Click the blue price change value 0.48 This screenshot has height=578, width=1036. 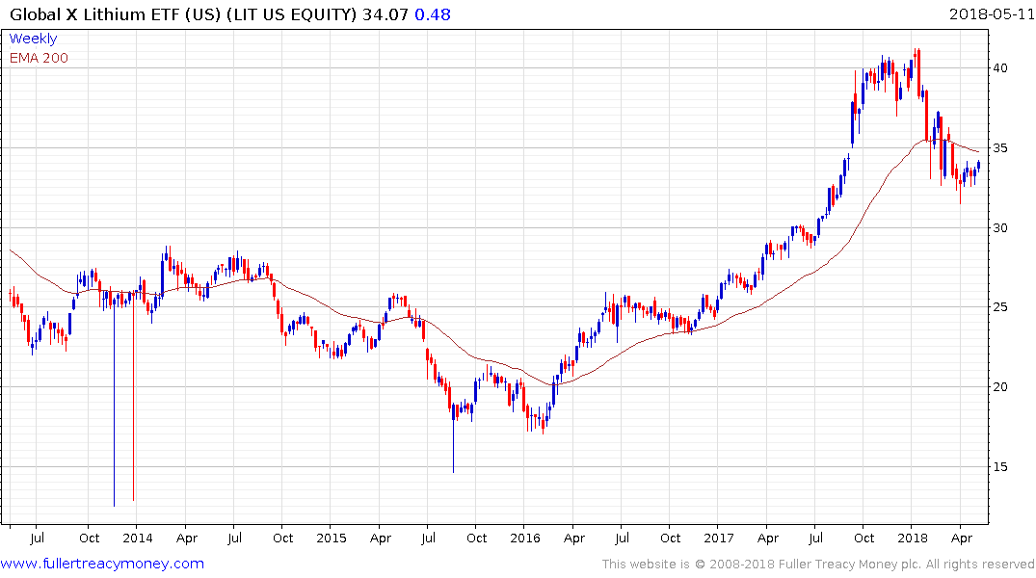tap(433, 14)
